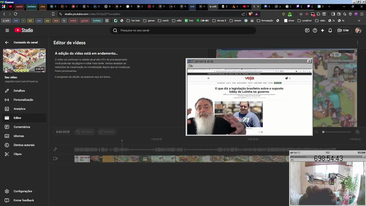
Task: Click the share icon in the address bar
Action: (243, 14)
